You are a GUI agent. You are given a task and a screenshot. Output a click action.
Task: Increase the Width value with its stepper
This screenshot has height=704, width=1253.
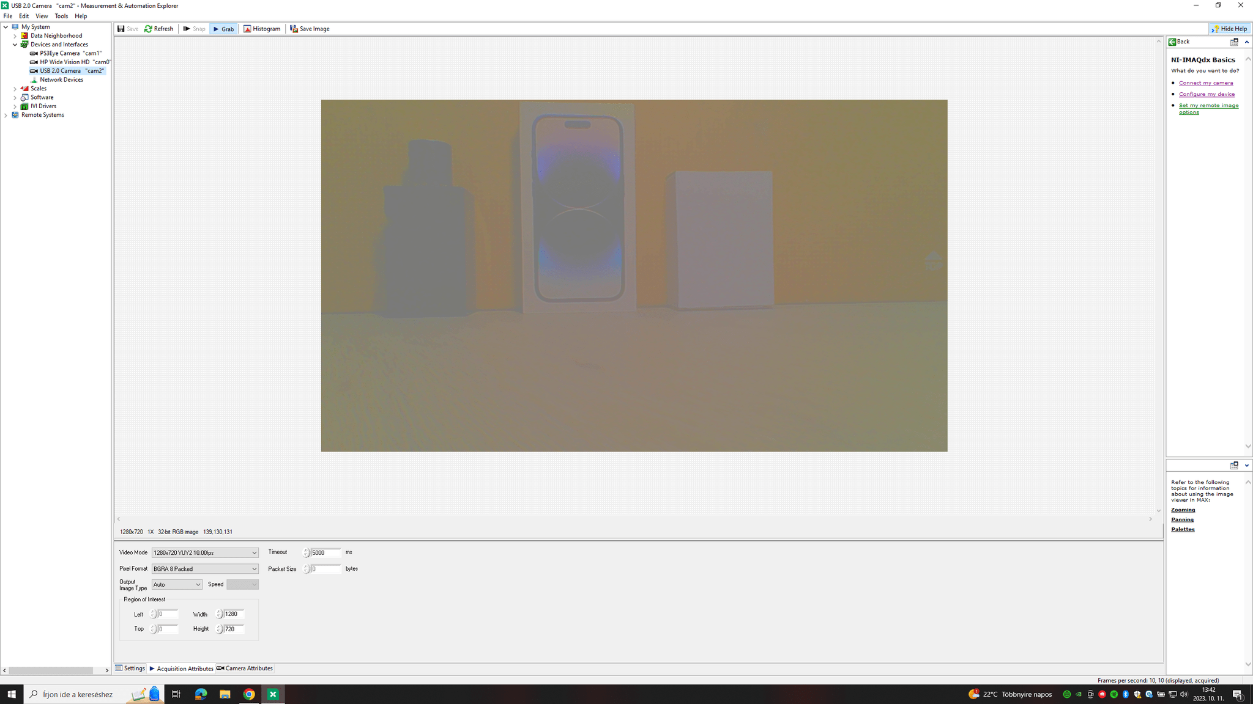(218, 612)
